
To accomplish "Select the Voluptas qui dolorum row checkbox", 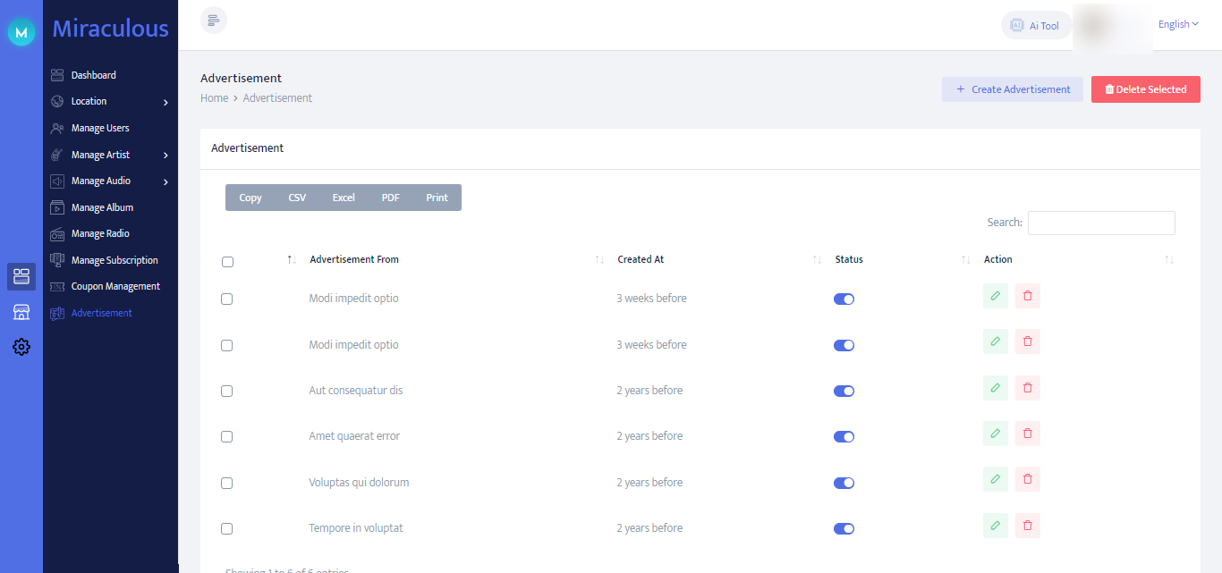I will click(x=227, y=483).
